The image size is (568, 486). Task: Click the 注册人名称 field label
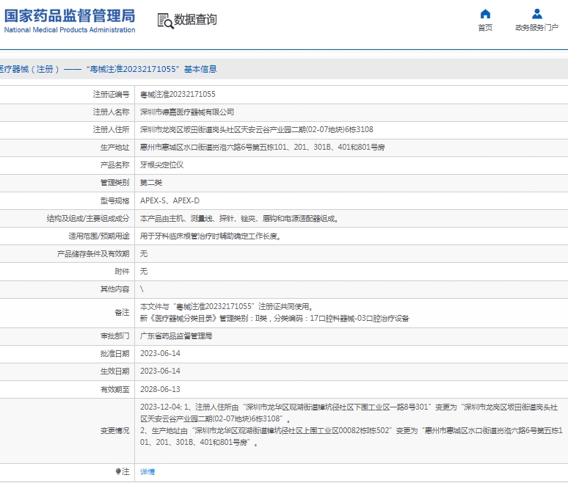[112, 112]
